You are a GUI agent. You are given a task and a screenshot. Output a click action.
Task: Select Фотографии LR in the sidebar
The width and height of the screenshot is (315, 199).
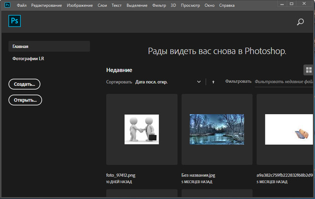pos(29,59)
